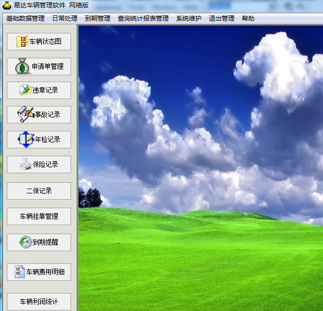
Task: Click the 违章记录 label text
Action: pos(45,90)
